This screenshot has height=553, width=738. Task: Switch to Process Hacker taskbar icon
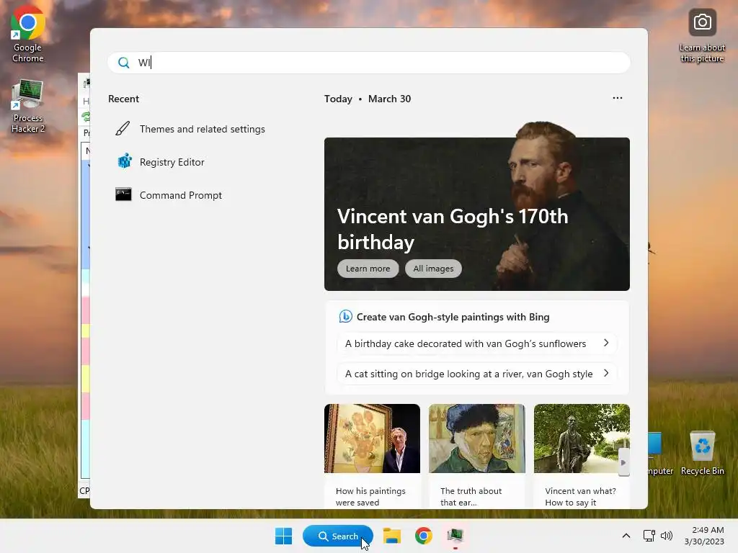[455, 536]
